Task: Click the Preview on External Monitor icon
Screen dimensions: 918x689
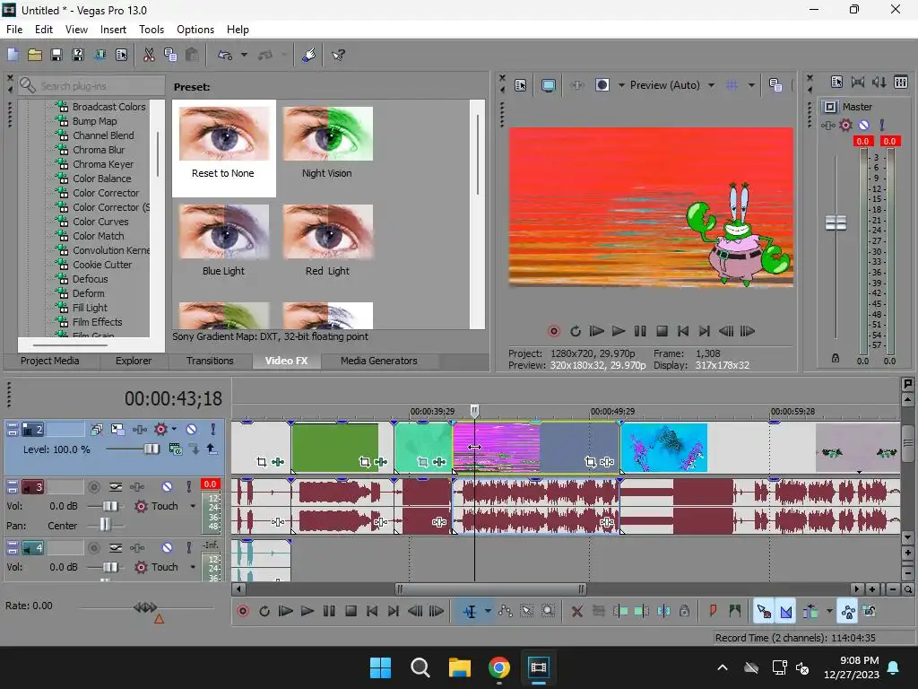Action: 549,85
